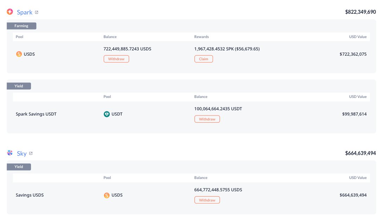
Task: Click the Spark Savings USDT row label
Action: pos(36,114)
